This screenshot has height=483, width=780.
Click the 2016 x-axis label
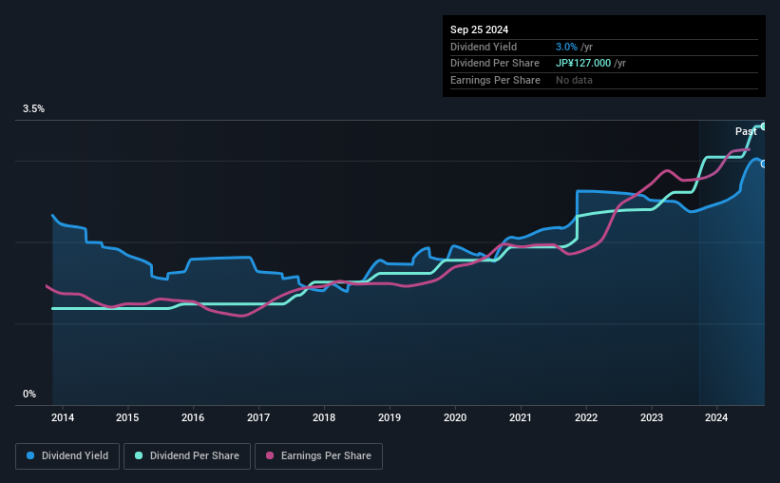[x=193, y=417]
